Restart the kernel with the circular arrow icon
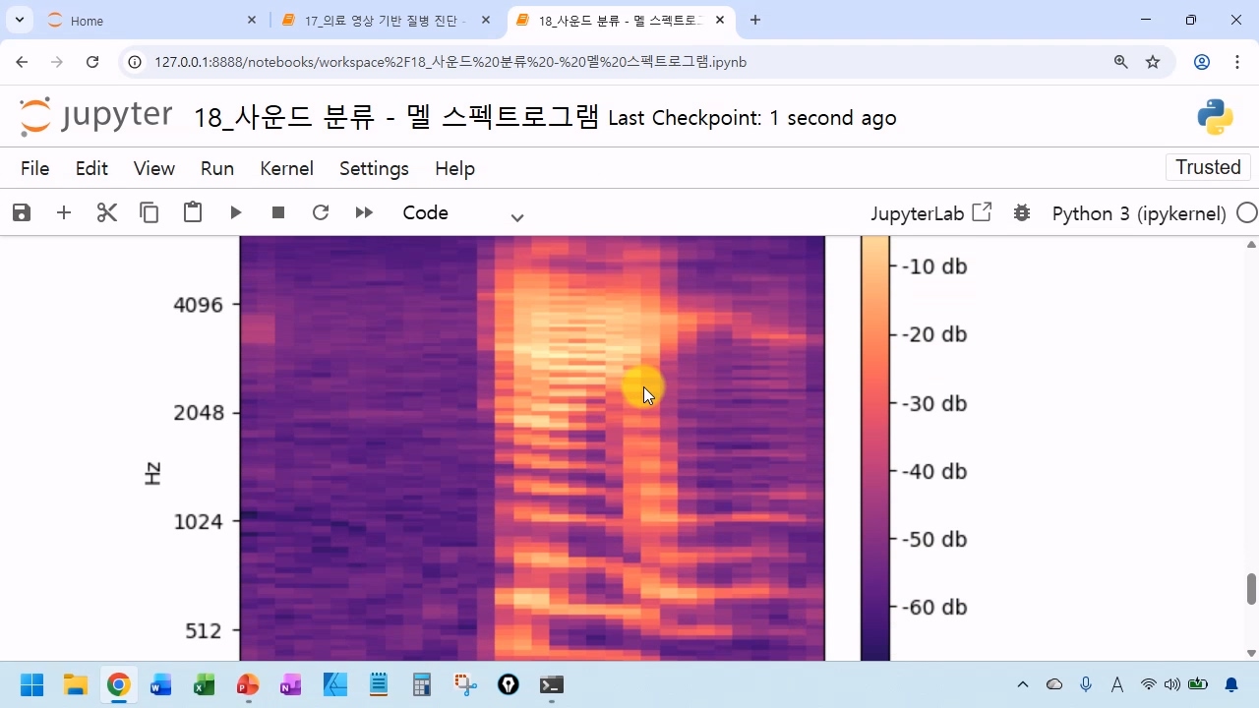The height and width of the screenshot is (708, 1259). click(321, 212)
